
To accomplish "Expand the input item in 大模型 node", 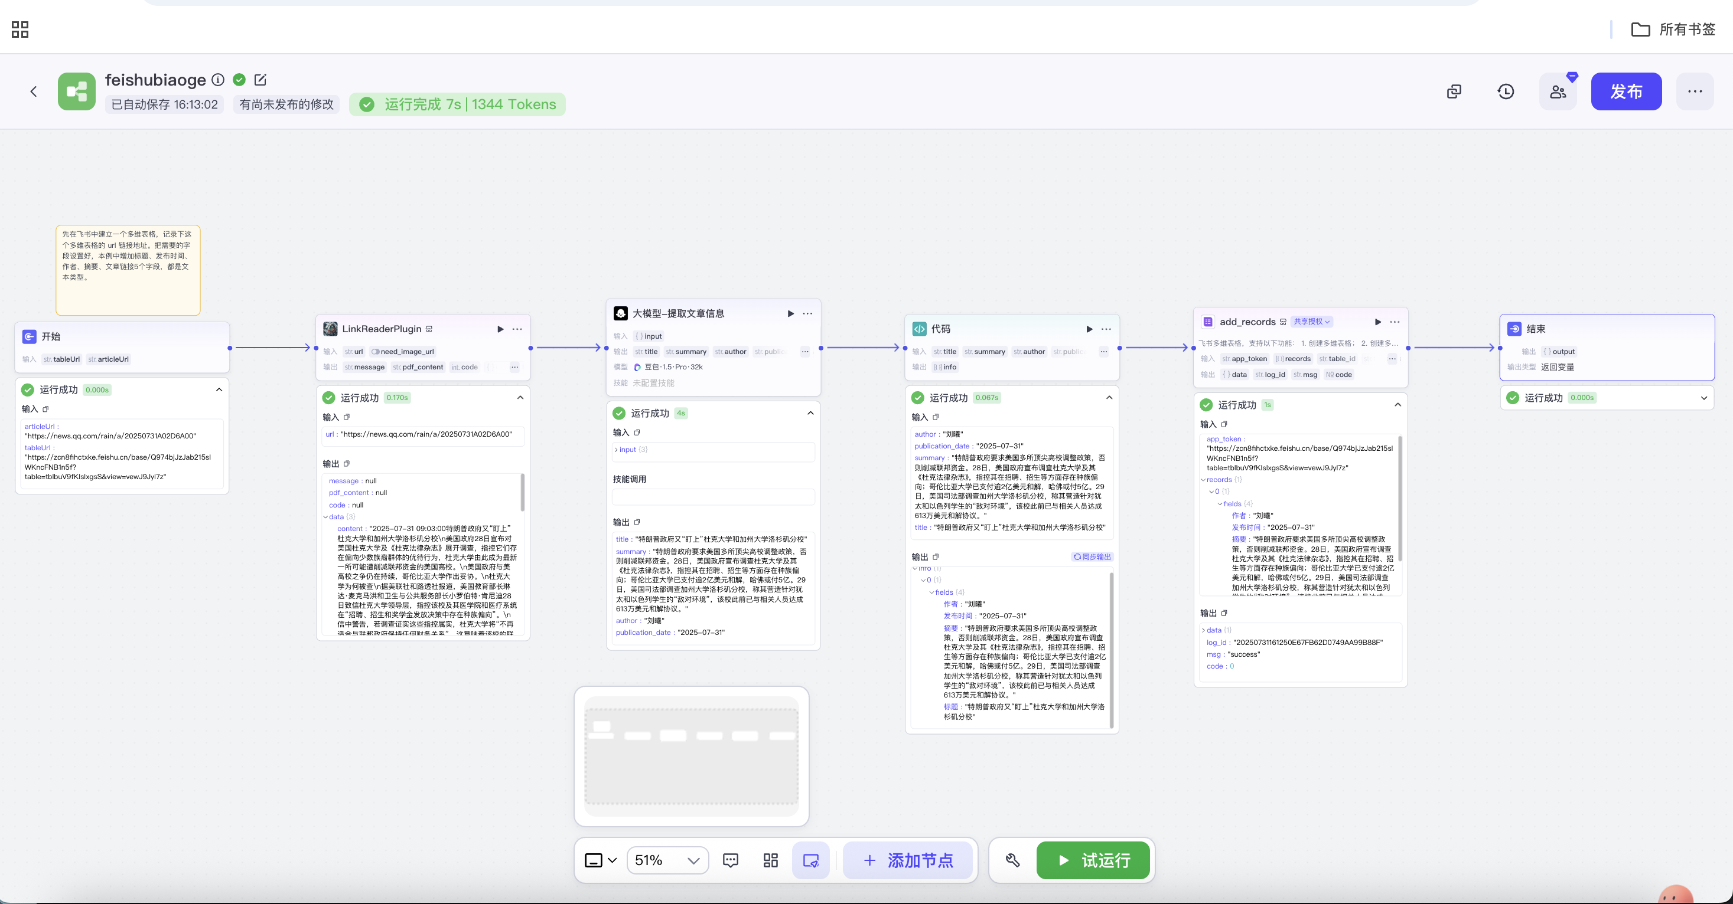I will (615, 450).
